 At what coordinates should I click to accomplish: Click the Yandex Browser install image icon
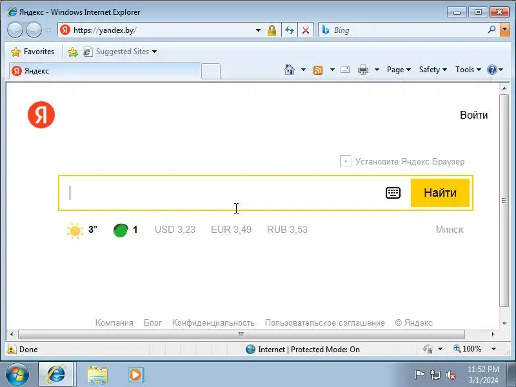click(345, 162)
